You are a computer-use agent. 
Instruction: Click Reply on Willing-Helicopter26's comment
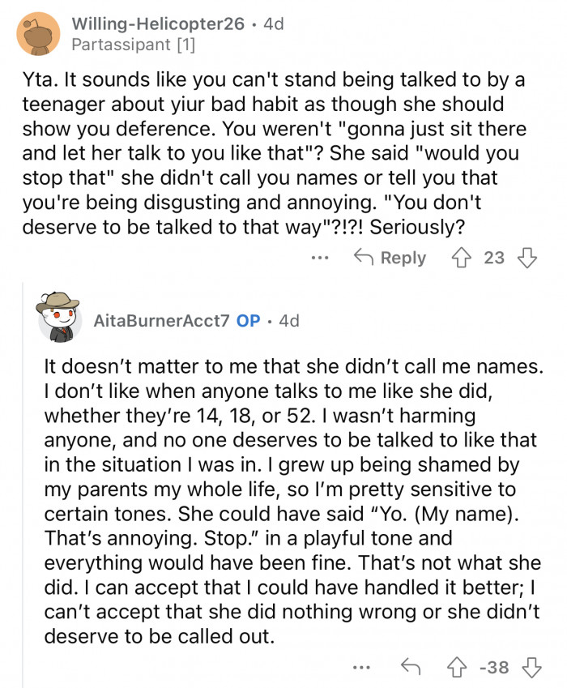click(x=403, y=258)
